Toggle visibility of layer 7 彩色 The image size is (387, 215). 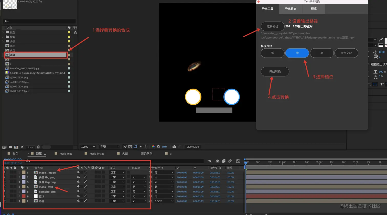coord(4,201)
